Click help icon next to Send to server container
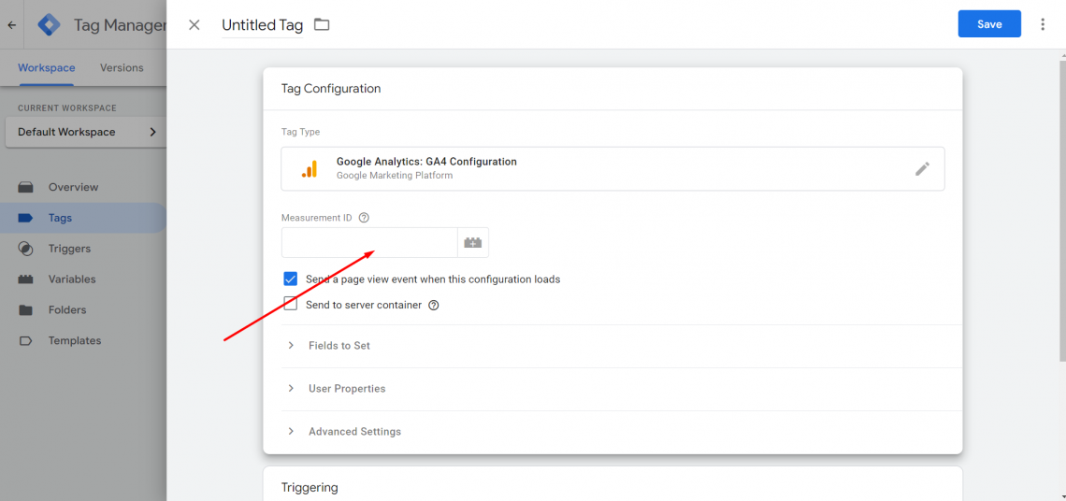Viewport: 1066px width, 501px height. (434, 306)
